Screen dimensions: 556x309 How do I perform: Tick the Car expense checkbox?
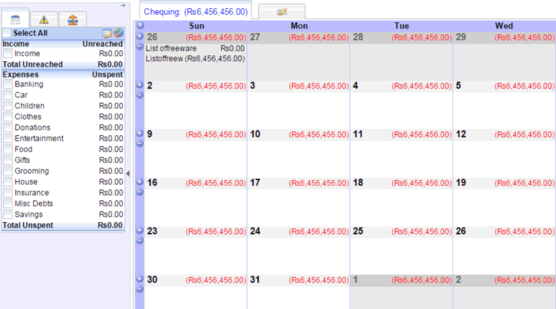[x=8, y=95]
